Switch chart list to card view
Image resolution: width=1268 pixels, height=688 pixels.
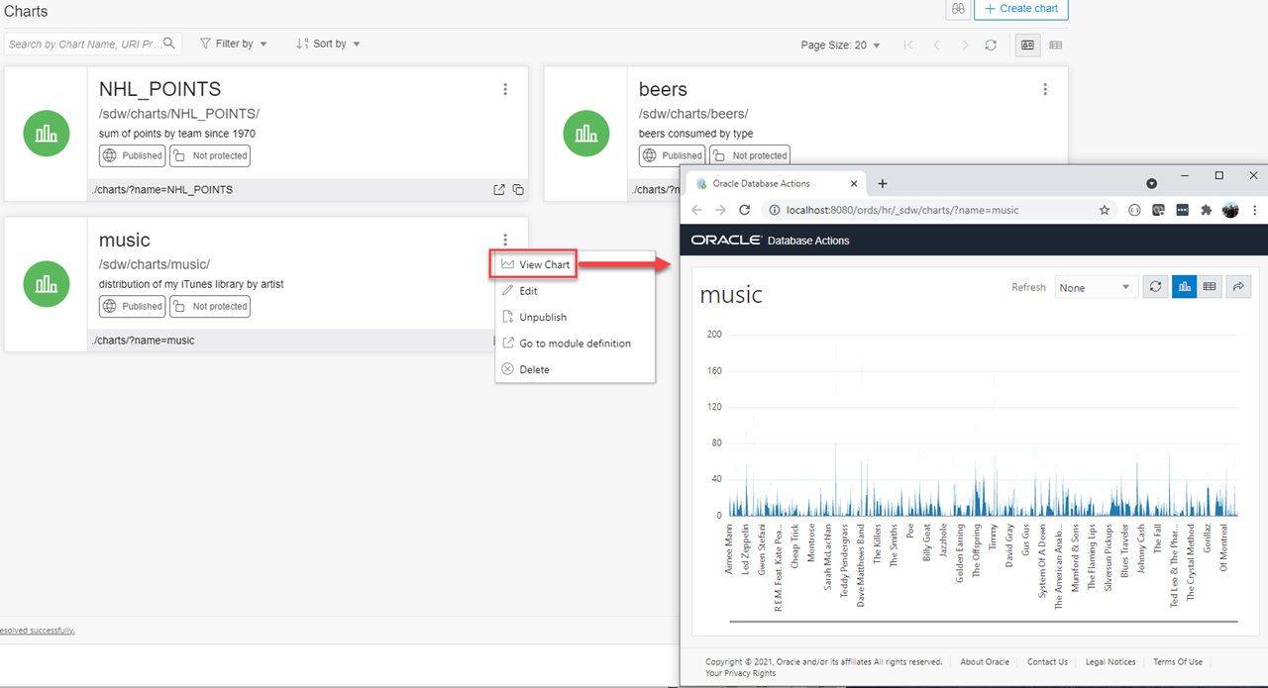[1027, 45]
